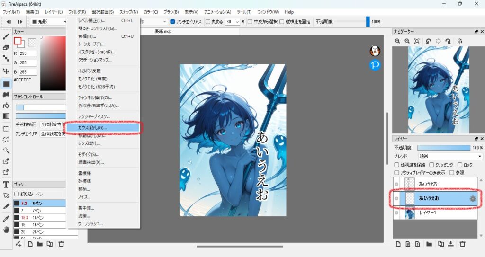The height and width of the screenshot is (257, 485).
Task: Expand the 丸める value dropdown
Action: click(237, 22)
